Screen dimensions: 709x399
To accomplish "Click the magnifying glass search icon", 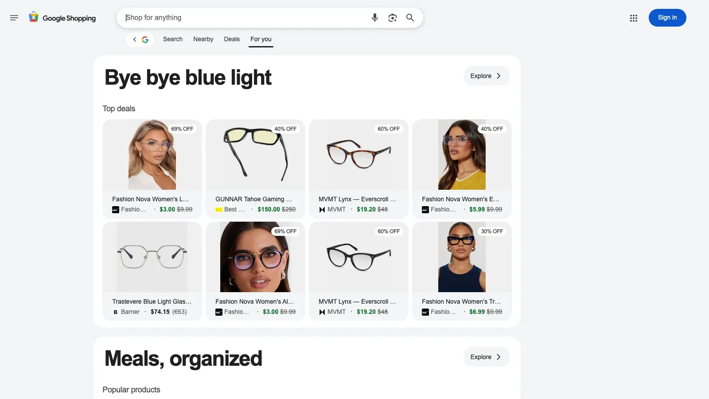I will tap(410, 18).
